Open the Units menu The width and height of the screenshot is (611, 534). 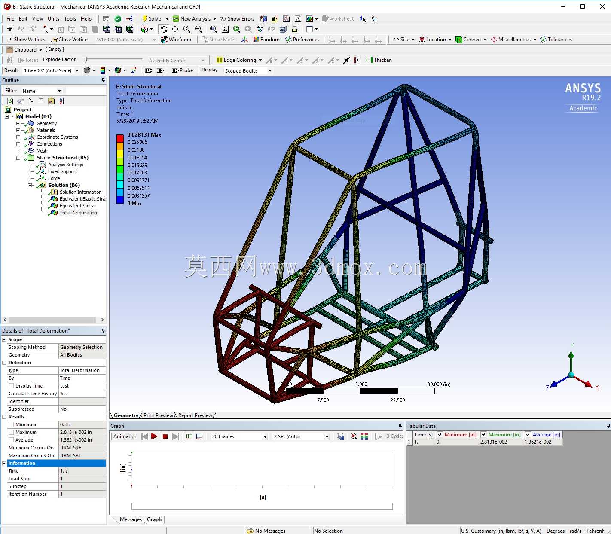click(x=53, y=19)
